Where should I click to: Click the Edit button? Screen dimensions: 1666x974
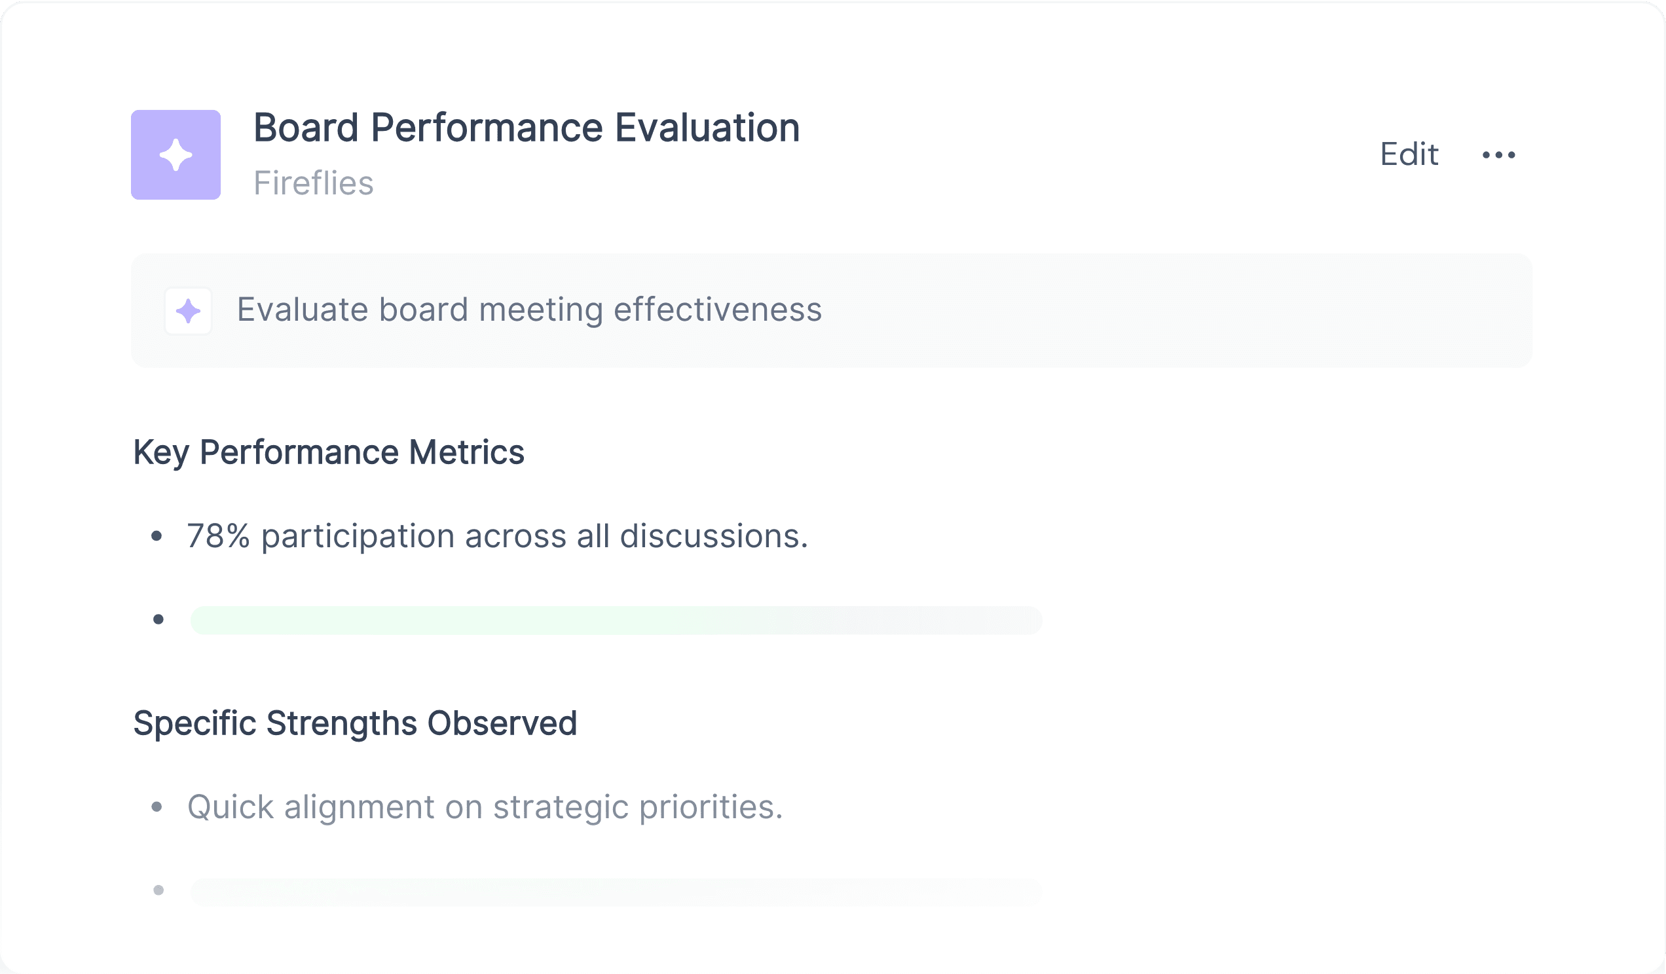[x=1409, y=154]
